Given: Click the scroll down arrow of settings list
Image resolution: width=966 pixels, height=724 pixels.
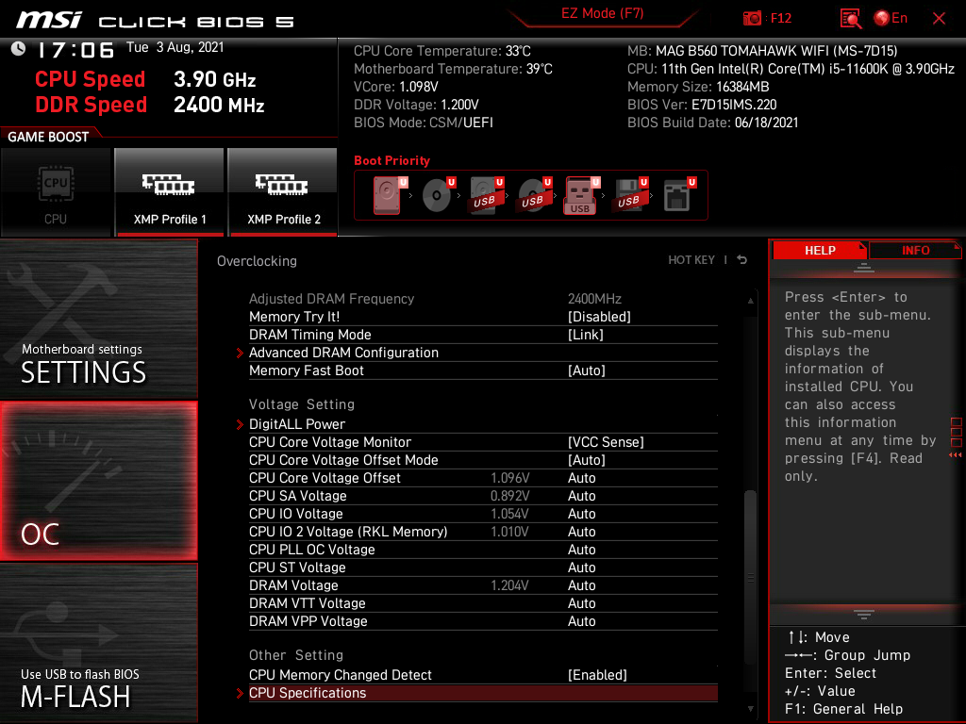Looking at the screenshot, I should 750,709.
